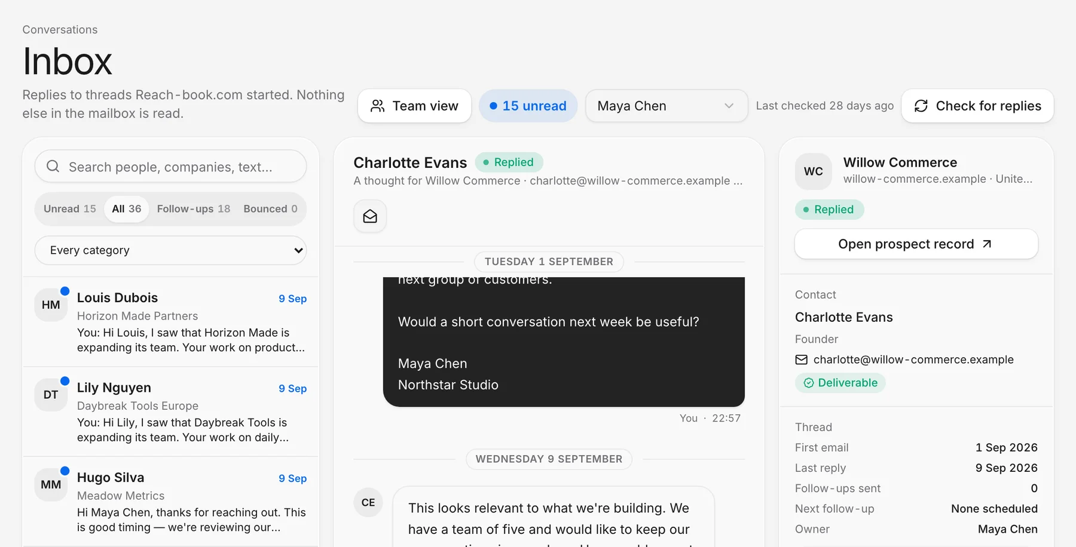Click the magnifier icon in search box
Image resolution: width=1076 pixels, height=547 pixels.
pos(53,166)
